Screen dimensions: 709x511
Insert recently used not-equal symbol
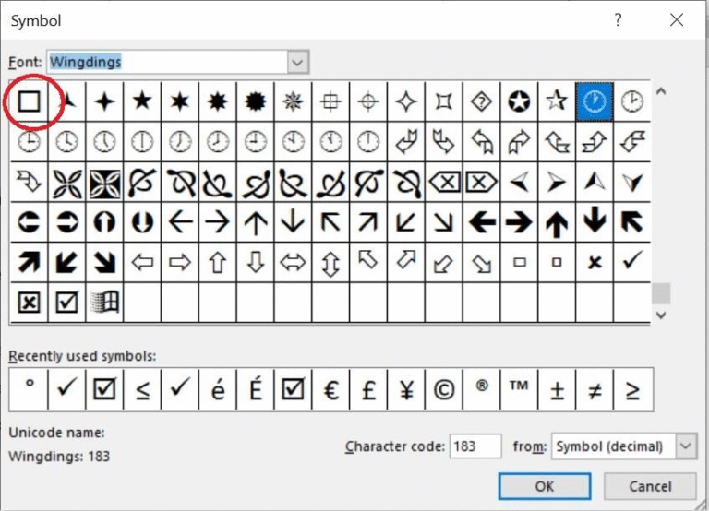pyautogui.click(x=595, y=389)
